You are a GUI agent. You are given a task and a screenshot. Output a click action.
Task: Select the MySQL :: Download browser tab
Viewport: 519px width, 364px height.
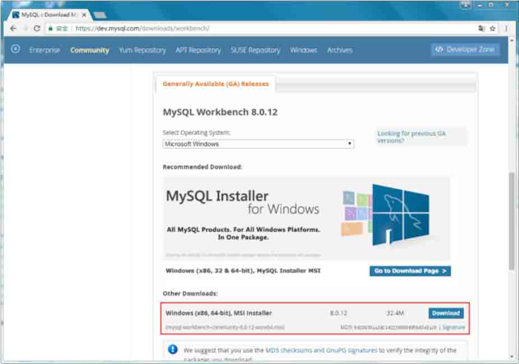pos(49,15)
